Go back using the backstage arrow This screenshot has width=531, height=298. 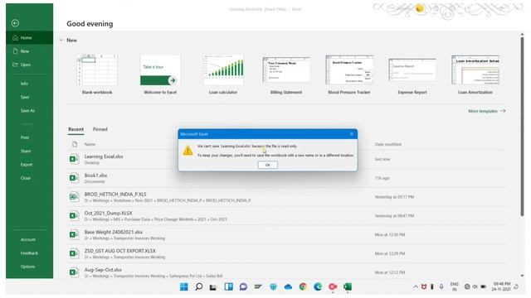tap(15, 23)
